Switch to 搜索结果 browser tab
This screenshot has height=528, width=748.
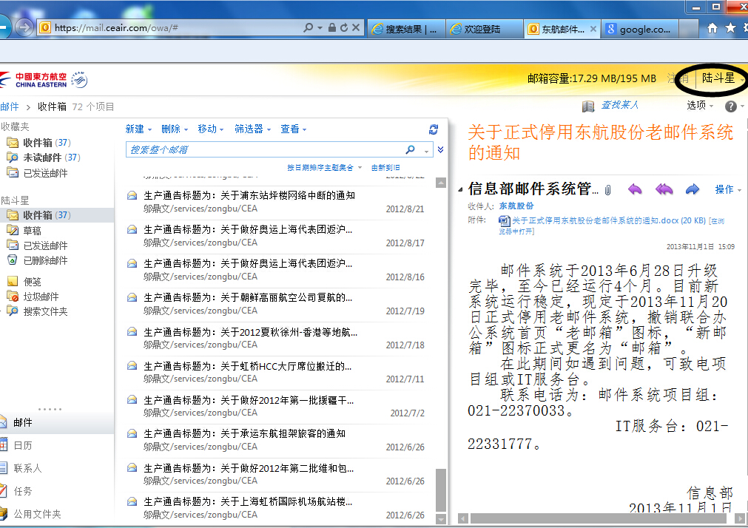coord(406,29)
